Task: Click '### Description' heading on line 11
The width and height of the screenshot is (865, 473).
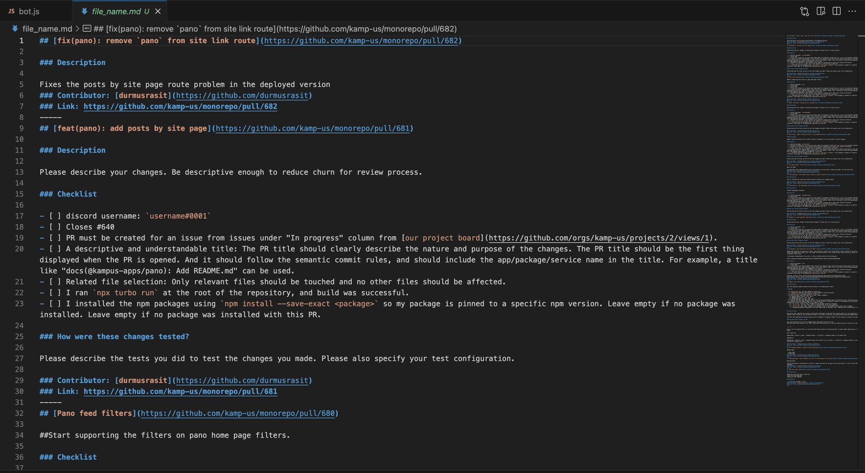Action: (x=73, y=150)
